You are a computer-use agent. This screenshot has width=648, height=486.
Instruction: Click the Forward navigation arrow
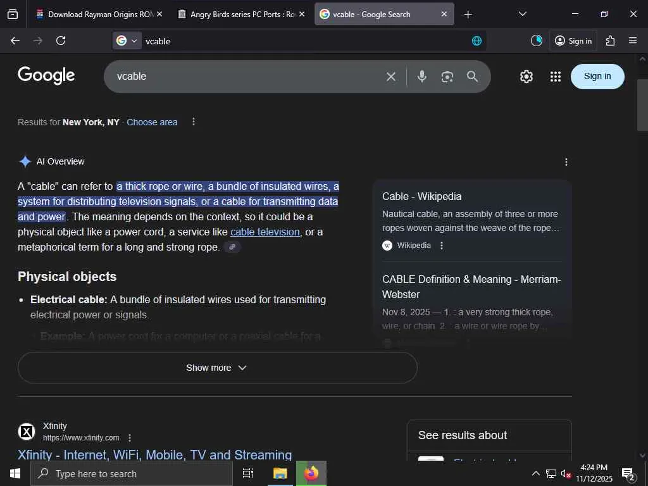point(37,40)
